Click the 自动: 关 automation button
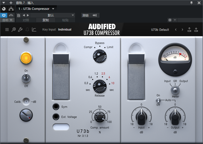The width and height of the screenshot is (203, 144). pyautogui.click(x=8, y=20)
